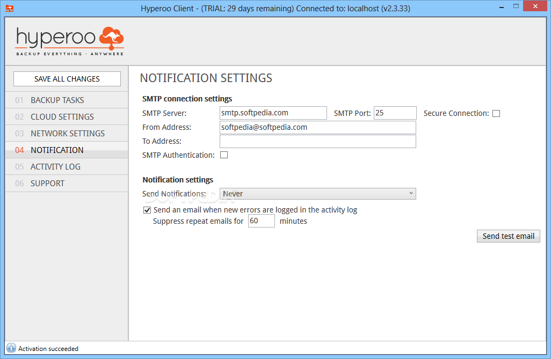
Task: Minimize the Hyperoo Client window
Action: [x=502, y=7]
